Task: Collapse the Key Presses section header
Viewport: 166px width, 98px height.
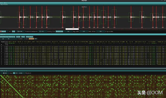Action: tap(83, 5)
